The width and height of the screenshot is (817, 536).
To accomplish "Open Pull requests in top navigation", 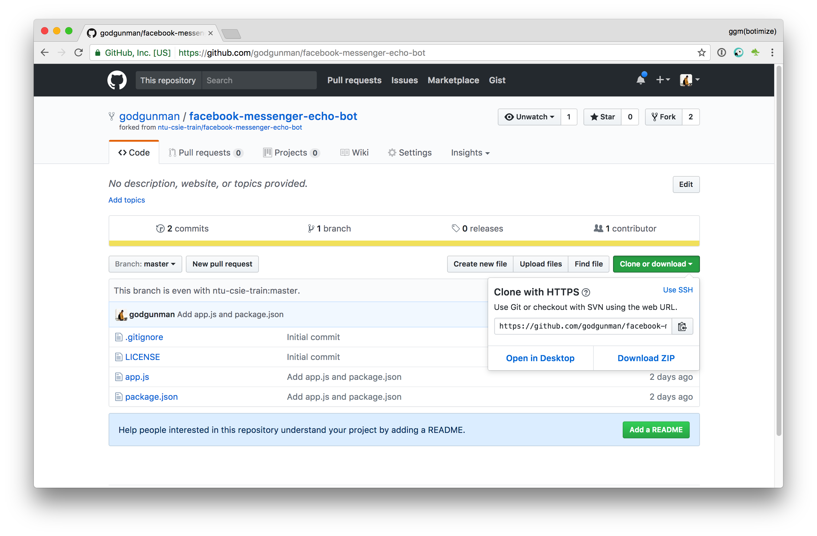I will [x=354, y=80].
